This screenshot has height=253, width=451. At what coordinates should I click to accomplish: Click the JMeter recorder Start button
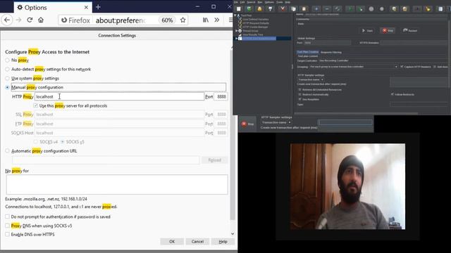pyautogui.click(x=367, y=30)
